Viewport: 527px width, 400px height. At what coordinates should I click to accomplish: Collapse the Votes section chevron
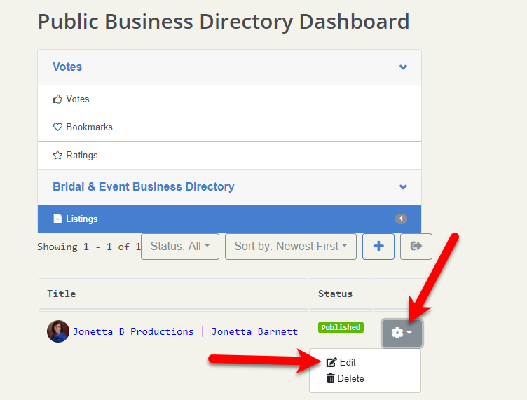pyautogui.click(x=403, y=67)
